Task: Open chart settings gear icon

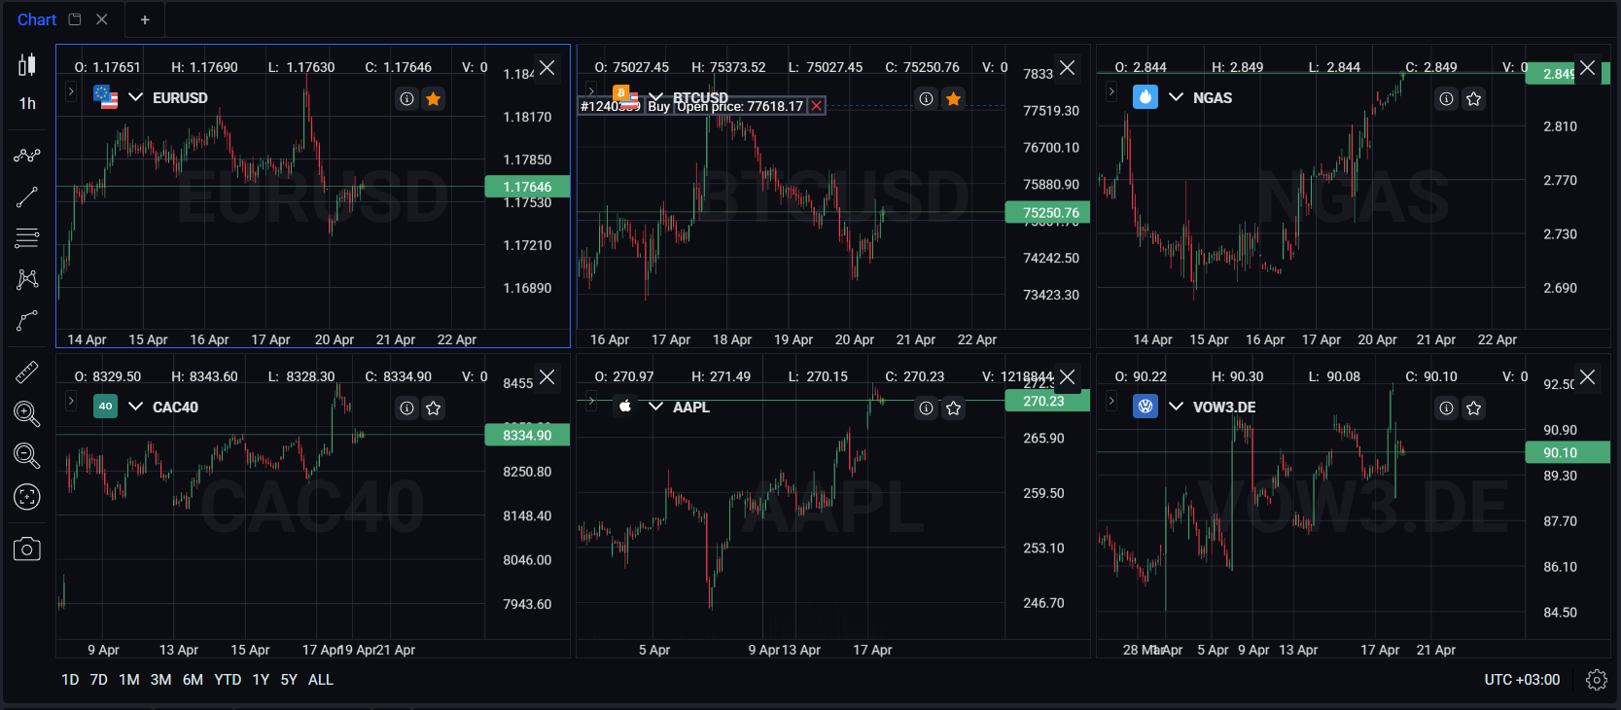Action: pyautogui.click(x=1597, y=680)
